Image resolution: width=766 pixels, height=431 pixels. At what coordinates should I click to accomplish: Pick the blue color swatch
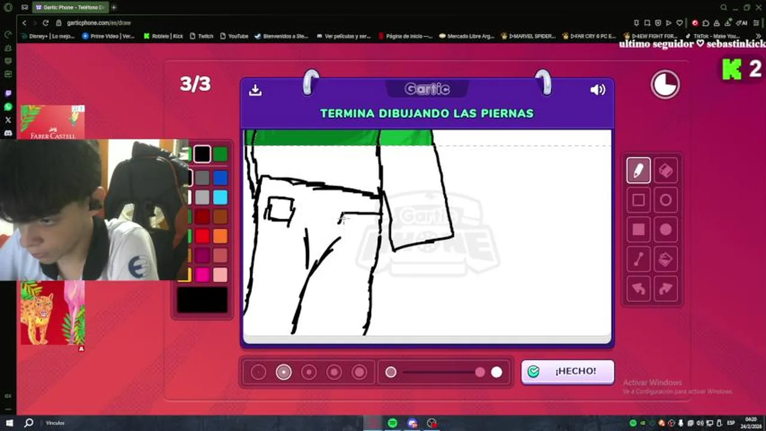point(221,178)
